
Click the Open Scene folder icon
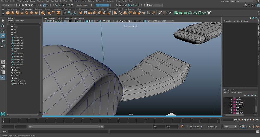[23, 5]
